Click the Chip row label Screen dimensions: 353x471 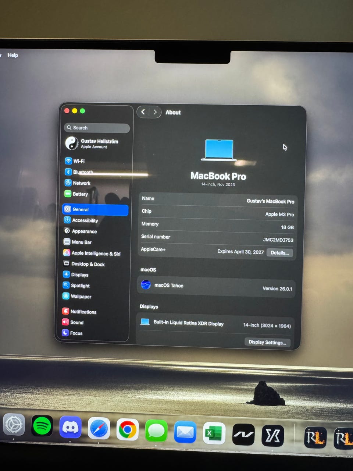coord(146,211)
